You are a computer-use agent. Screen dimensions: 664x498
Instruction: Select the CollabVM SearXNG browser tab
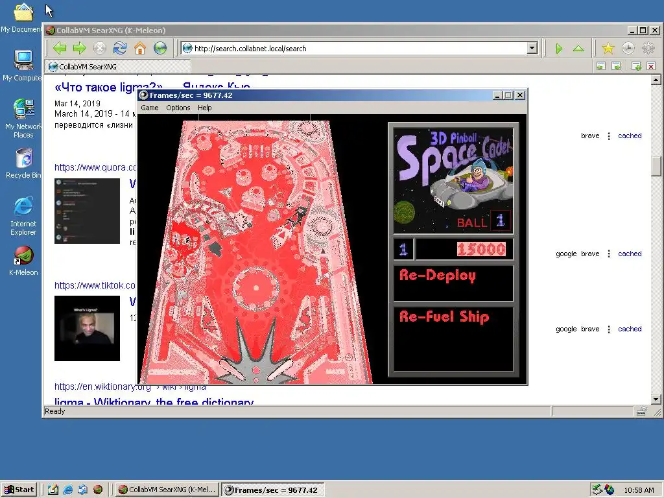[x=118, y=67]
